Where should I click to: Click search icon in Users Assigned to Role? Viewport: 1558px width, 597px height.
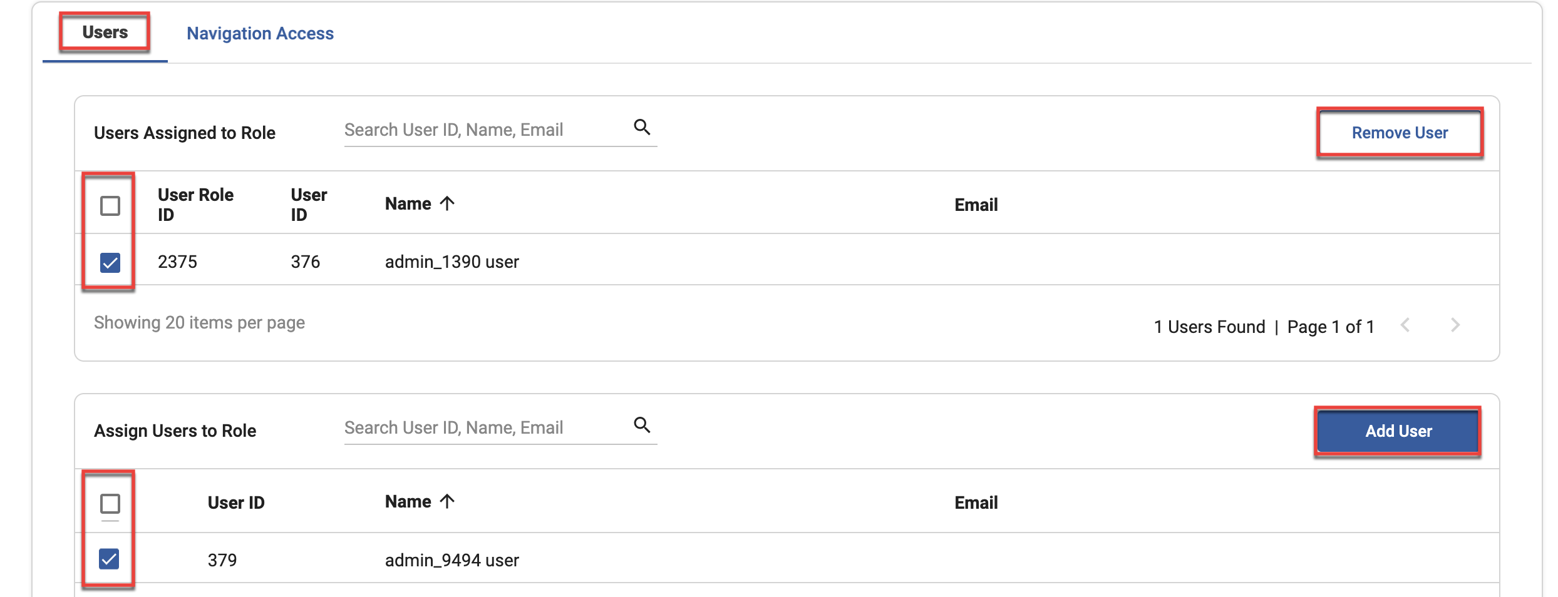[x=642, y=128]
